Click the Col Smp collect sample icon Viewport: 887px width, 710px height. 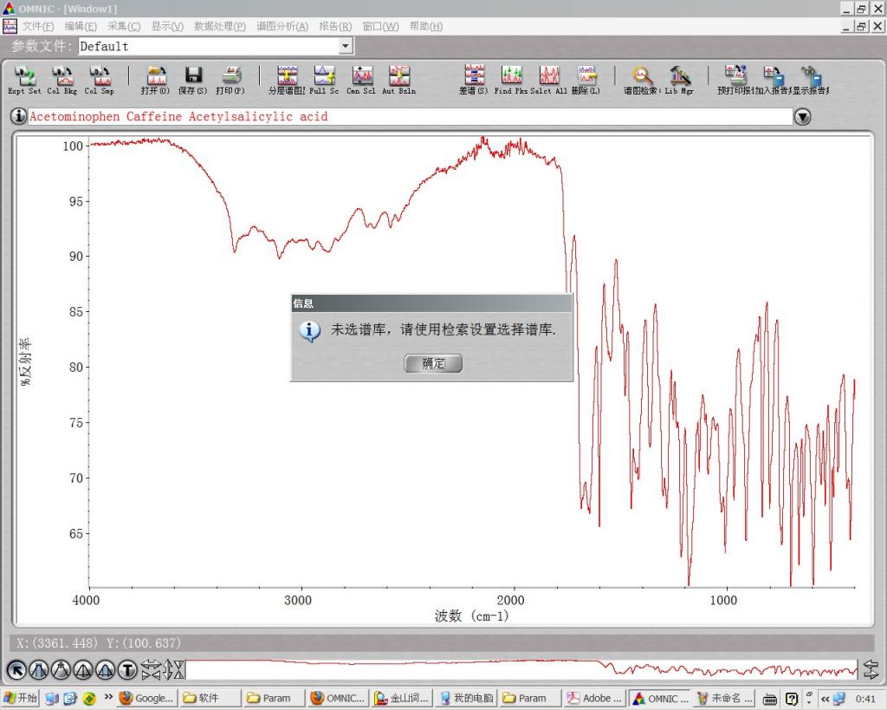coord(100,79)
